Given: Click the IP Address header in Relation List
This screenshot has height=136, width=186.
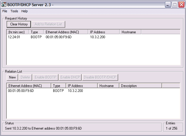Looking at the screenshot, I should pos(82,86).
